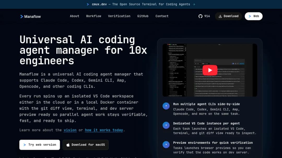Click the arrow icon at the banner's end
Screen dimensions: 282x158
pos(194,4)
